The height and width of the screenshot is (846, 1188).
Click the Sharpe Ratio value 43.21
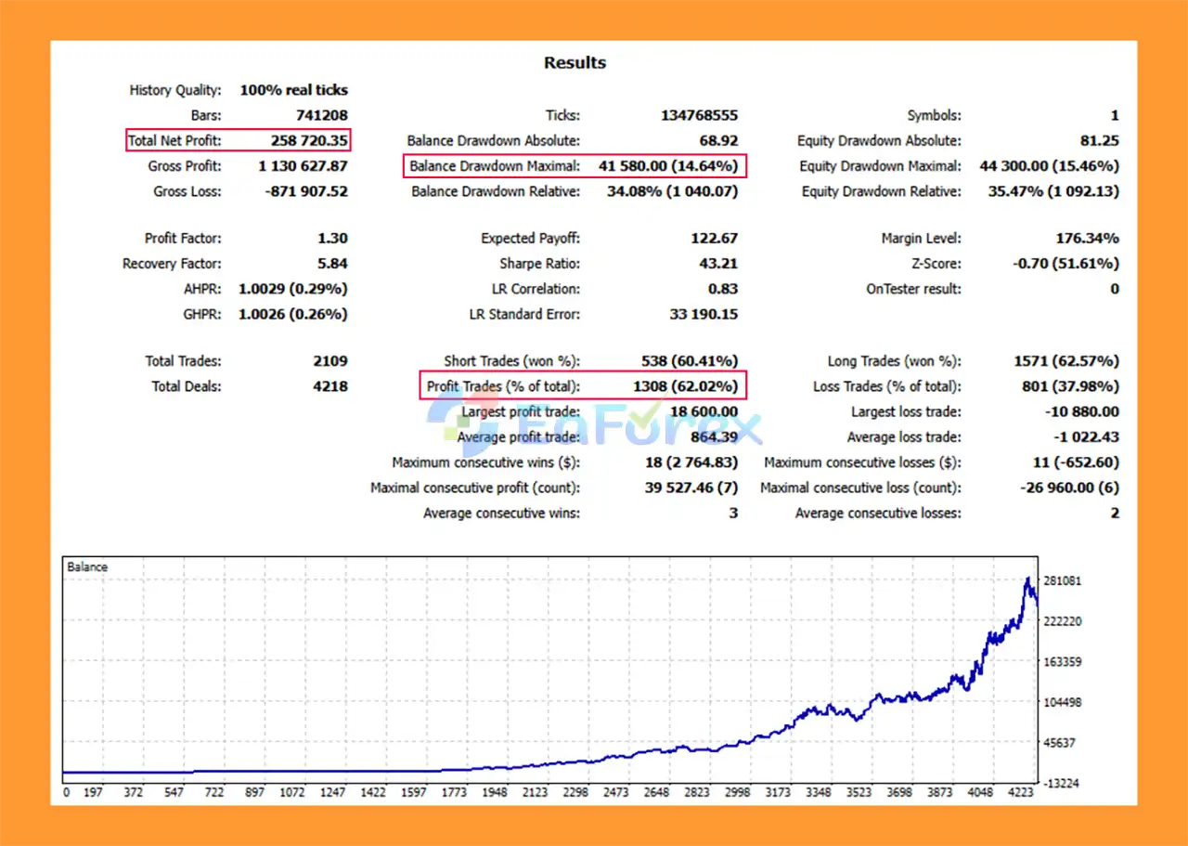(718, 264)
